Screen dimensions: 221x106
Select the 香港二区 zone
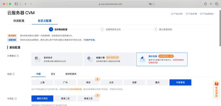pos(65,99)
